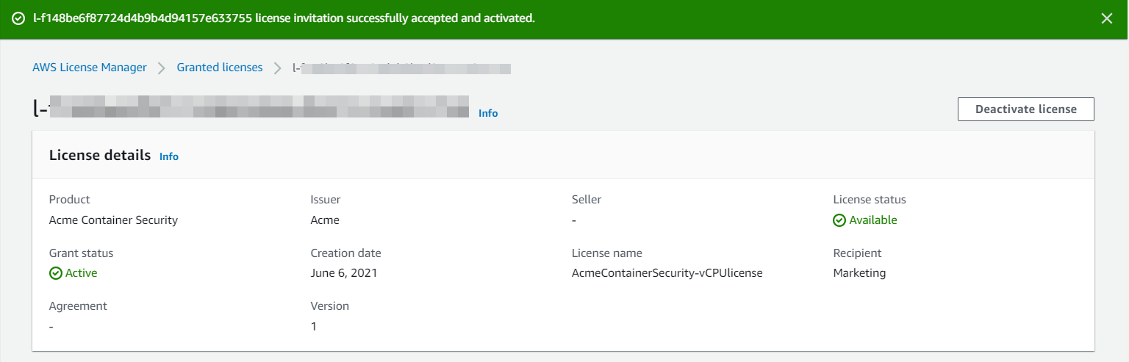Click the Active grant status check icon
The width and height of the screenshot is (1129, 362).
click(55, 273)
